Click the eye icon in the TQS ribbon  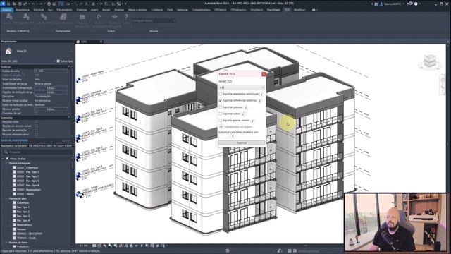pos(114,17)
